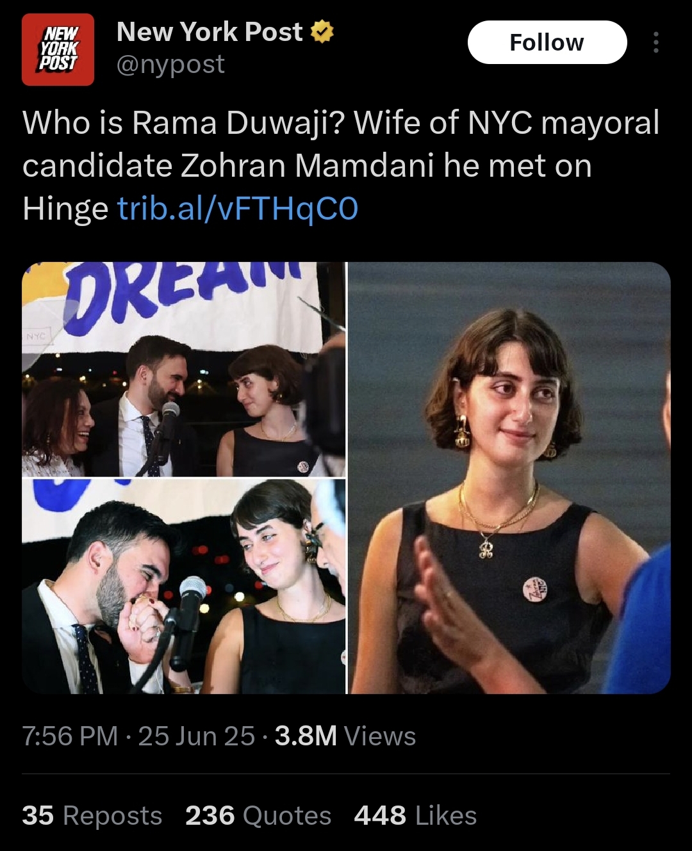Click the New York Post display name
The image size is (692, 851).
(210, 32)
